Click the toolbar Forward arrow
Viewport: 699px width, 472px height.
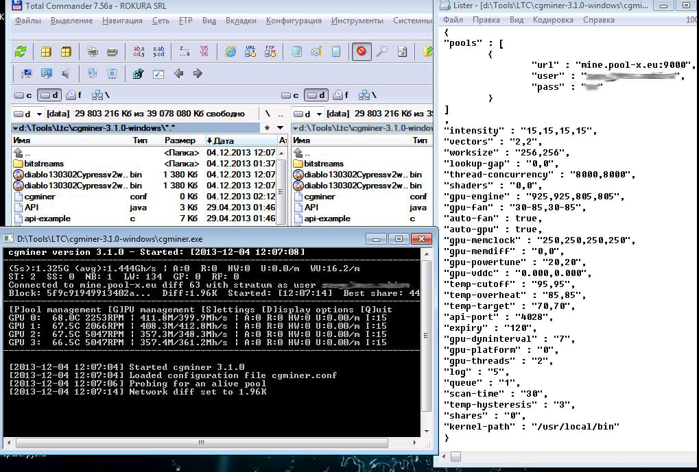(198, 73)
